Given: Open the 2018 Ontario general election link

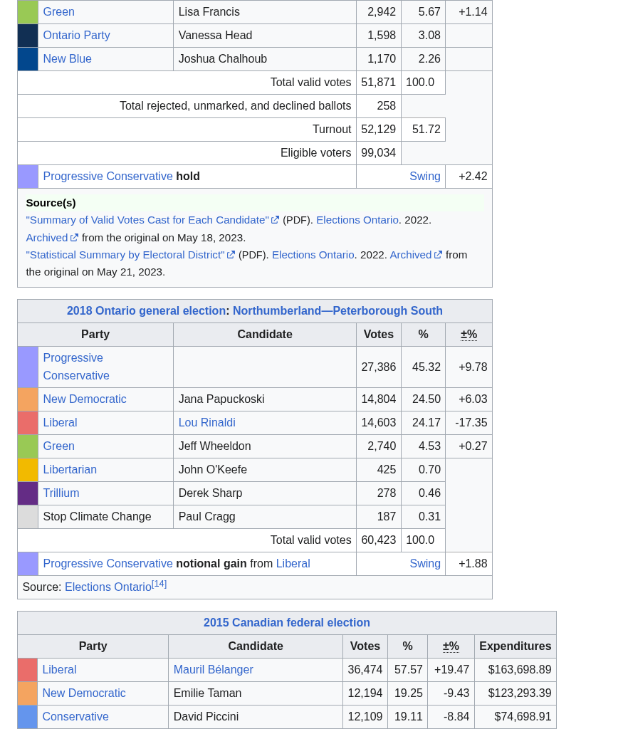Looking at the screenshot, I should pyautogui.click(x=146, y=311).
